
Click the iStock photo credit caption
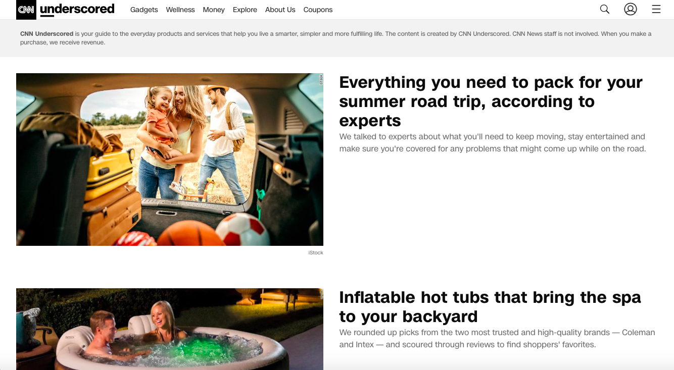(x=316, y=252)
